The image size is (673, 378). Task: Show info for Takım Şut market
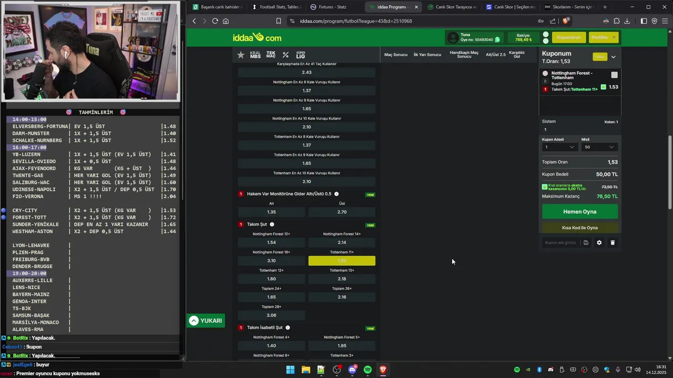tap(272, 224)
